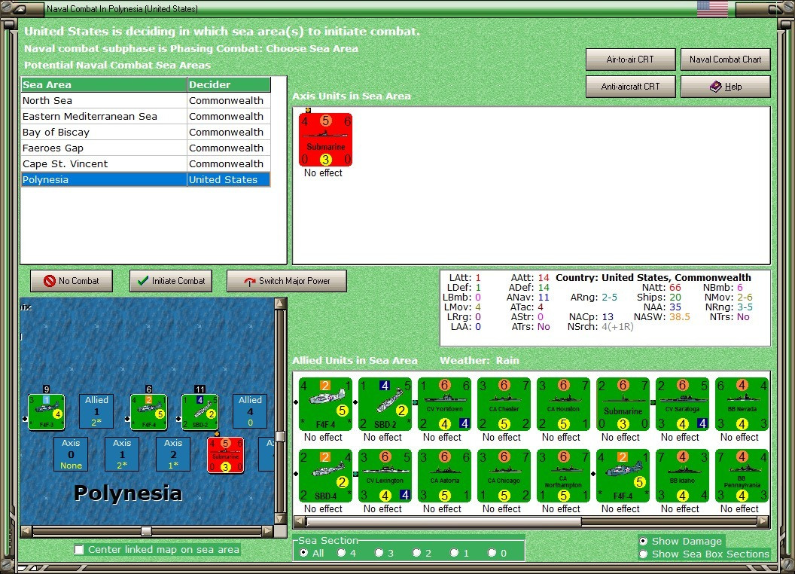The height and width of the screenshot is (574, 795).
Task: Click the map vertical scrollbar thumb
Action: [280, 436]
